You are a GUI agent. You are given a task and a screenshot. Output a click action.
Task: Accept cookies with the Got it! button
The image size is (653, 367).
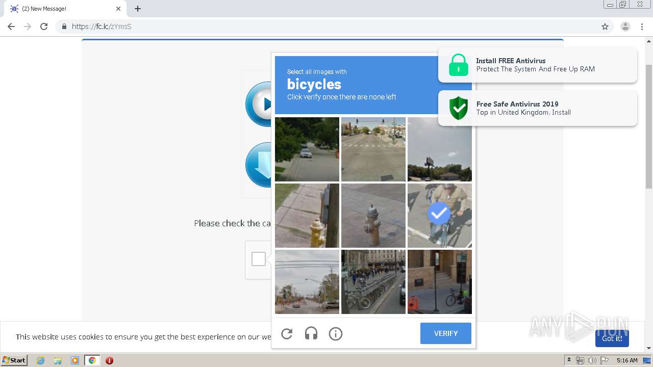point(612,338)
